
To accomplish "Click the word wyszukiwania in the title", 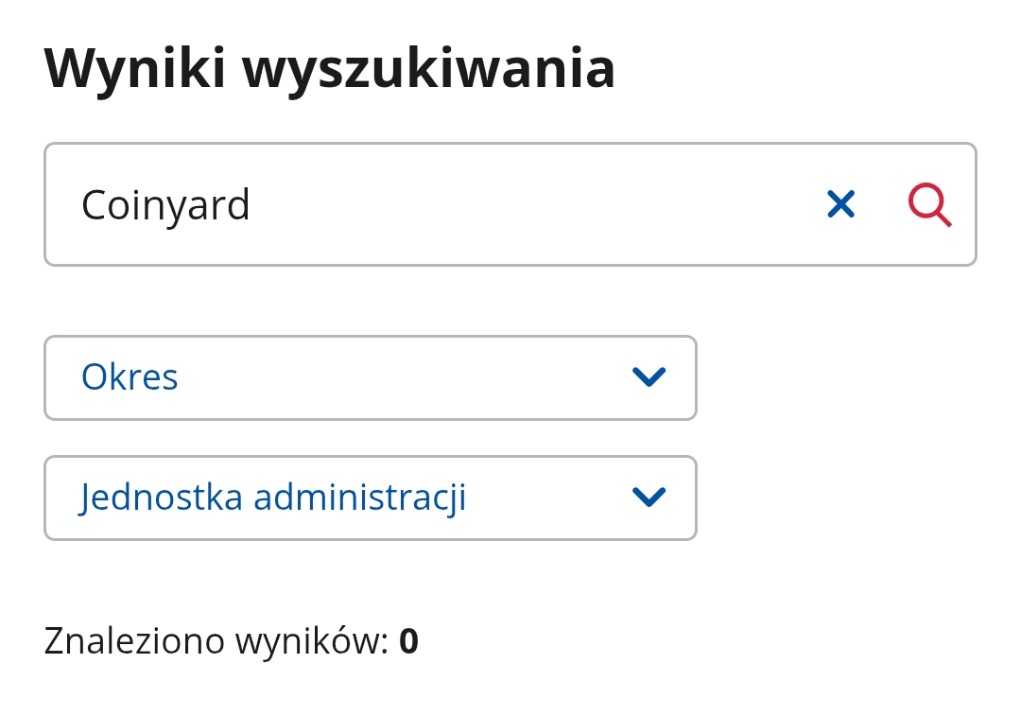I will click(x=428, y=68).
